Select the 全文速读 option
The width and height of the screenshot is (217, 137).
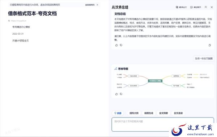(178, 113)
